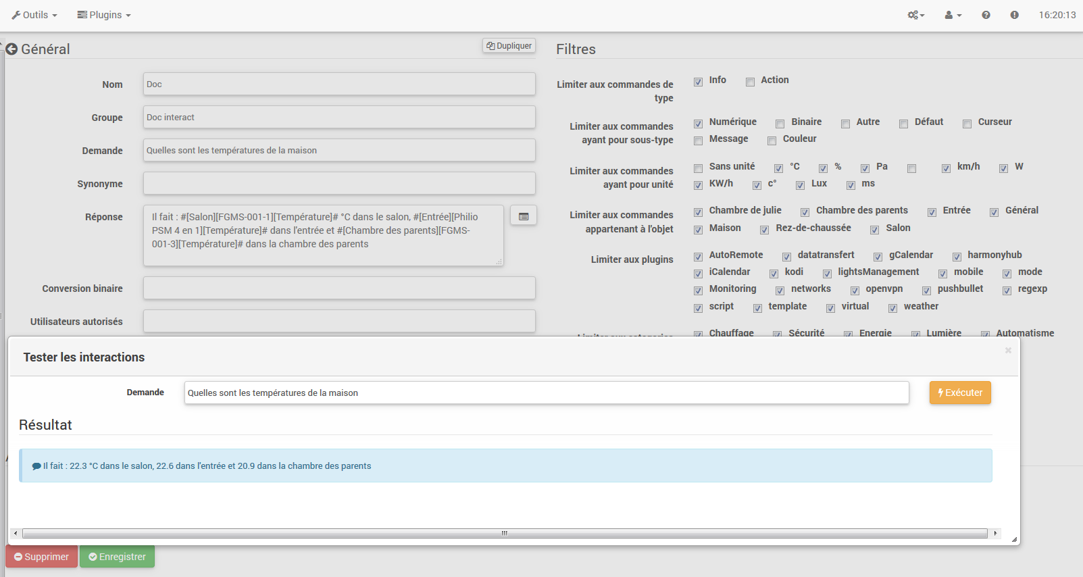Click the Dupliquer button

click(509, 46)
